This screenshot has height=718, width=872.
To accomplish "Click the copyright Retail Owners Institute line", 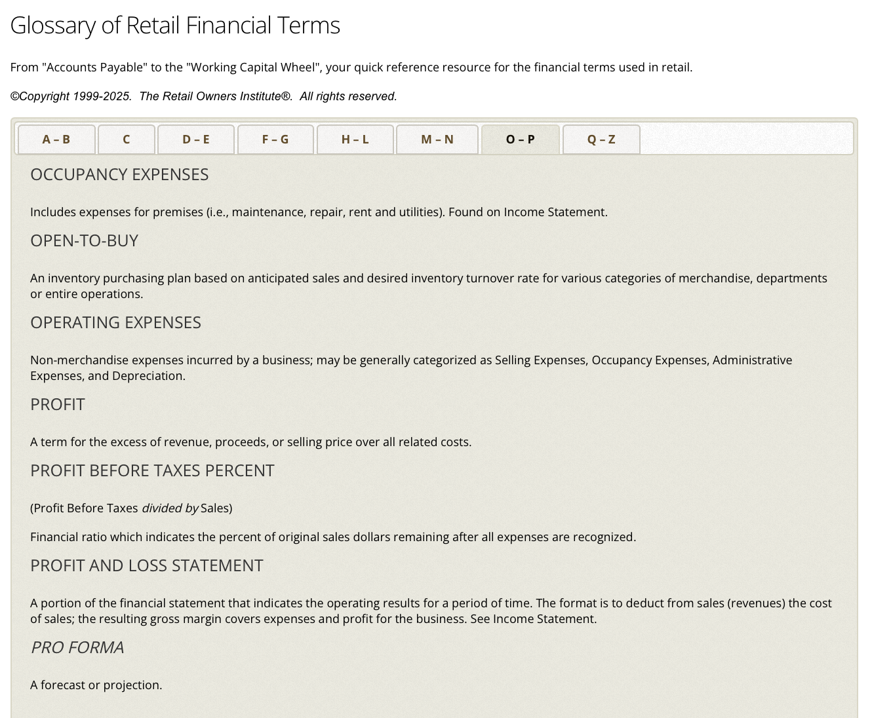I will (203, 96).
